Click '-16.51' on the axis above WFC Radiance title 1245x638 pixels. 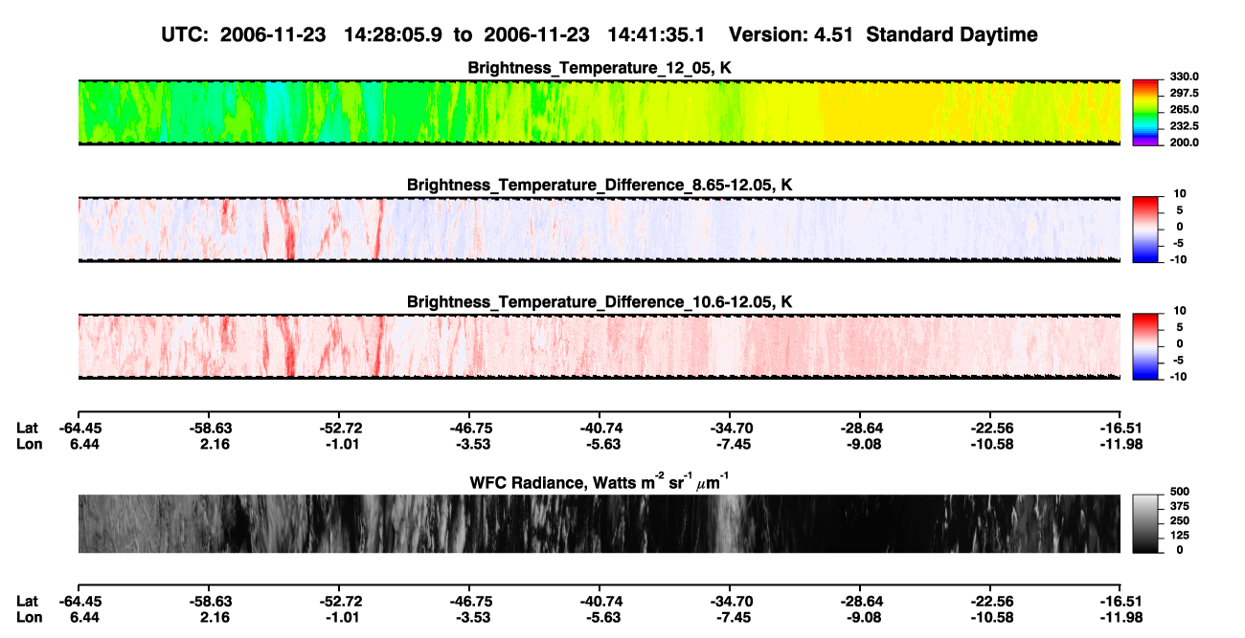tap(1120, 428)
